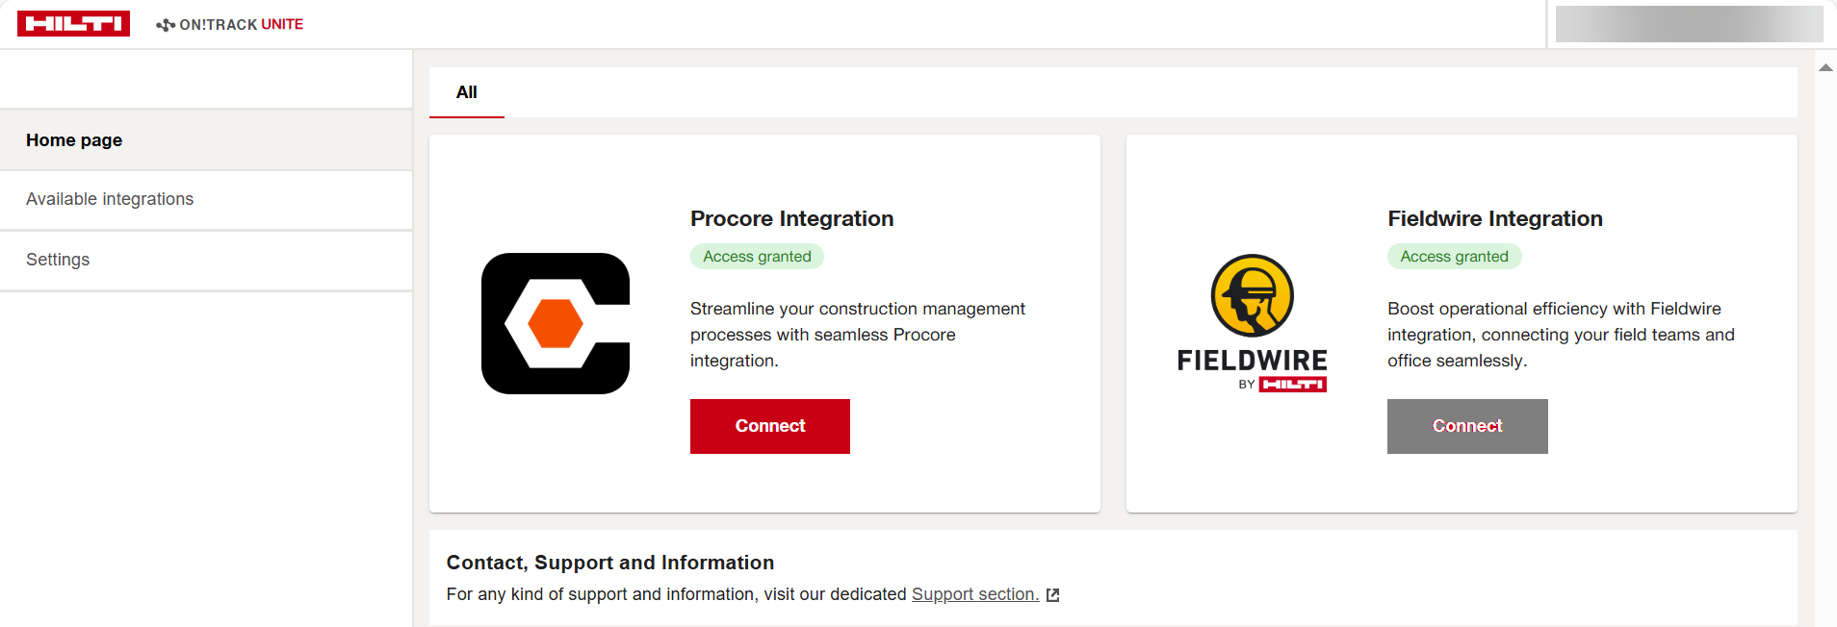1837x627 pixels.
Task: Select the All tab
Action: (x=467, y=92)
